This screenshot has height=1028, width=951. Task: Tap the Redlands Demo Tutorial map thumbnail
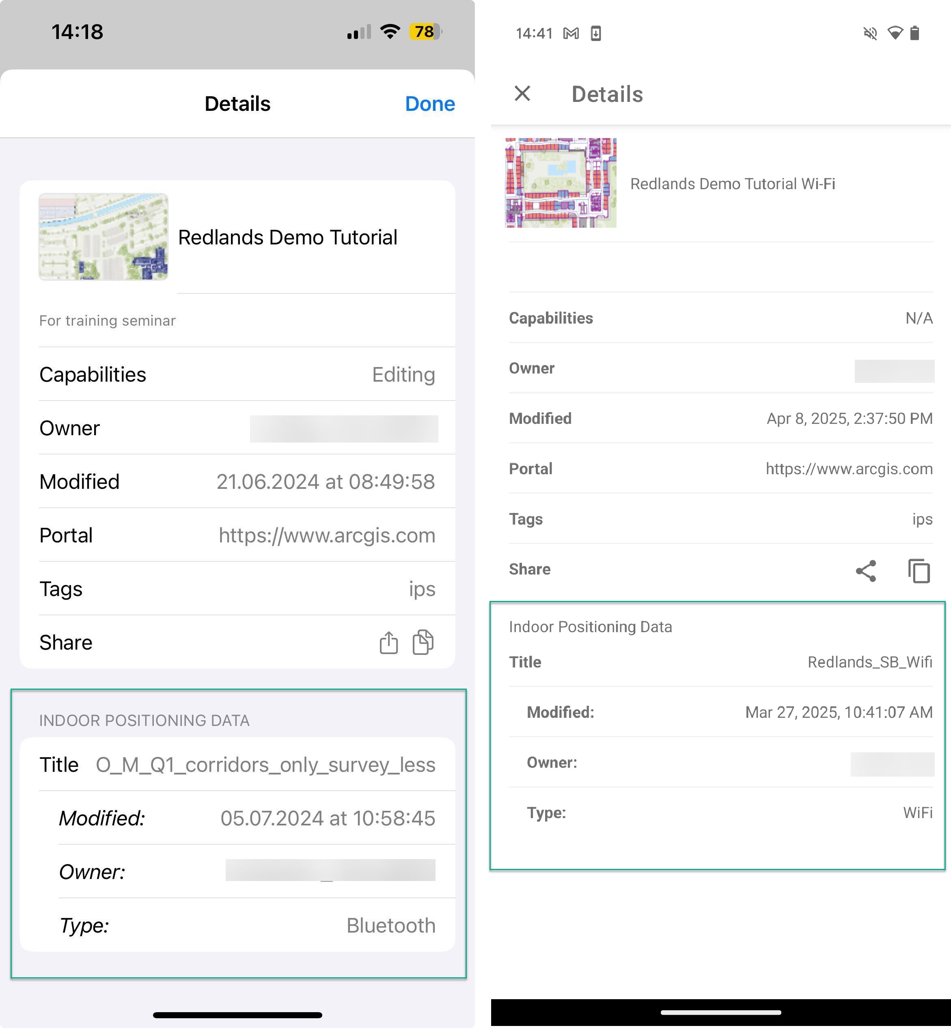104,237
